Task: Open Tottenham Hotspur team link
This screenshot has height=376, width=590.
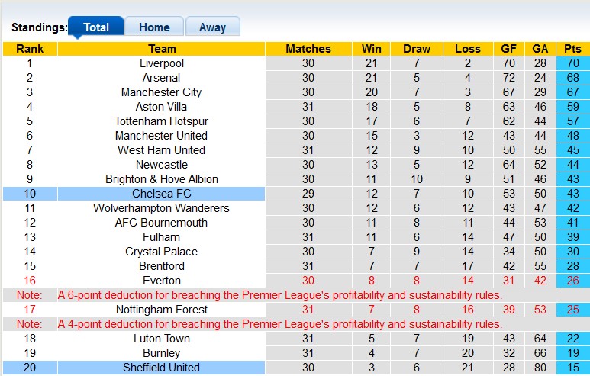Action: [x=162, y=121]
